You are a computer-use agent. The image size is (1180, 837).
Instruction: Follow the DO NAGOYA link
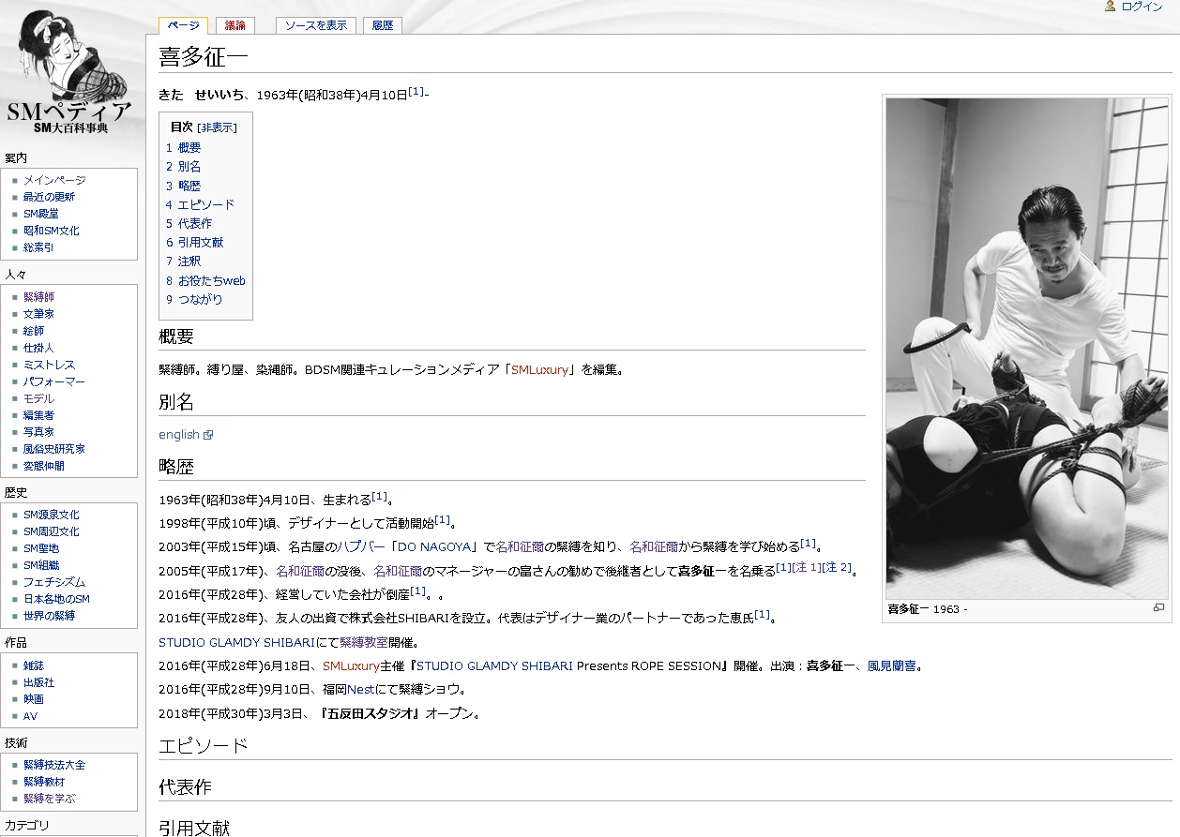click(433, 546)
